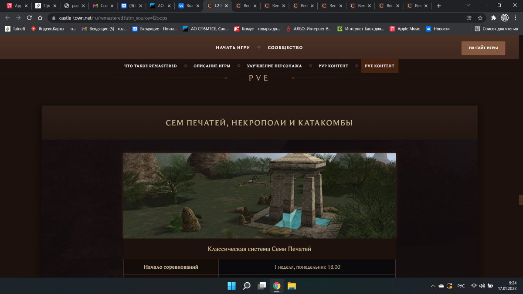Image resolution: width=523 pixels, height=294 pixels.
Task: Open Chrome's three-dot menu
Action: [x=516, y=18]
